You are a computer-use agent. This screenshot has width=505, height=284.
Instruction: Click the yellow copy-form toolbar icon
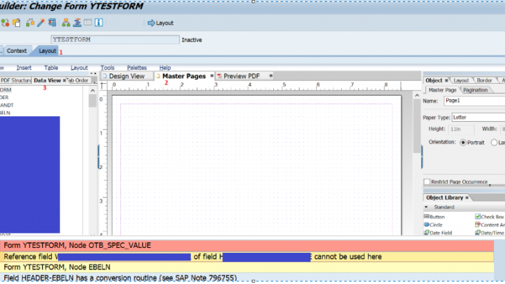17,23
